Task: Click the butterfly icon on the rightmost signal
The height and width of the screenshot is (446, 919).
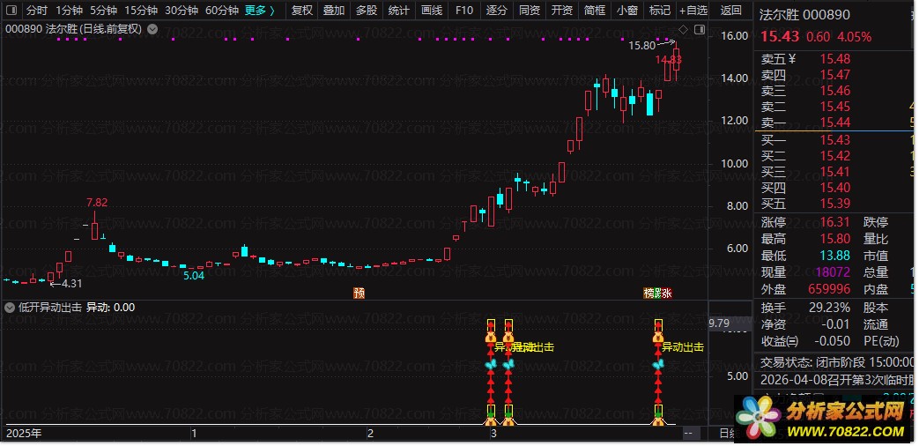Action: coord(658,365)
